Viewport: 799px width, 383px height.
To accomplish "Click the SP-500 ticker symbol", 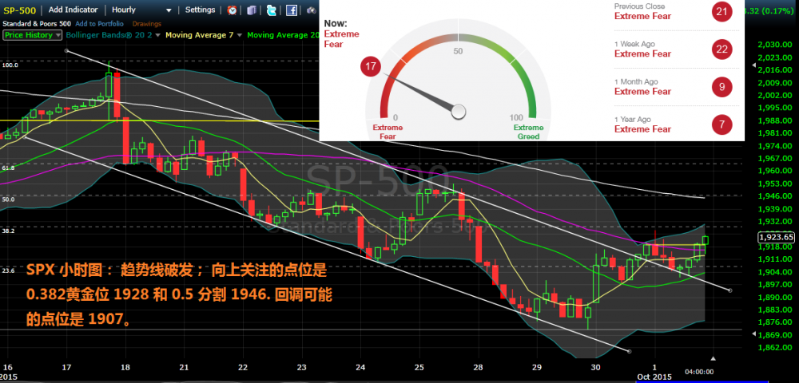I will pyautogui.click(x=22, y=10).
